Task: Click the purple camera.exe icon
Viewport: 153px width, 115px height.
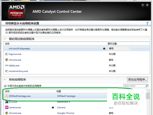Action: tap(7, 107)
